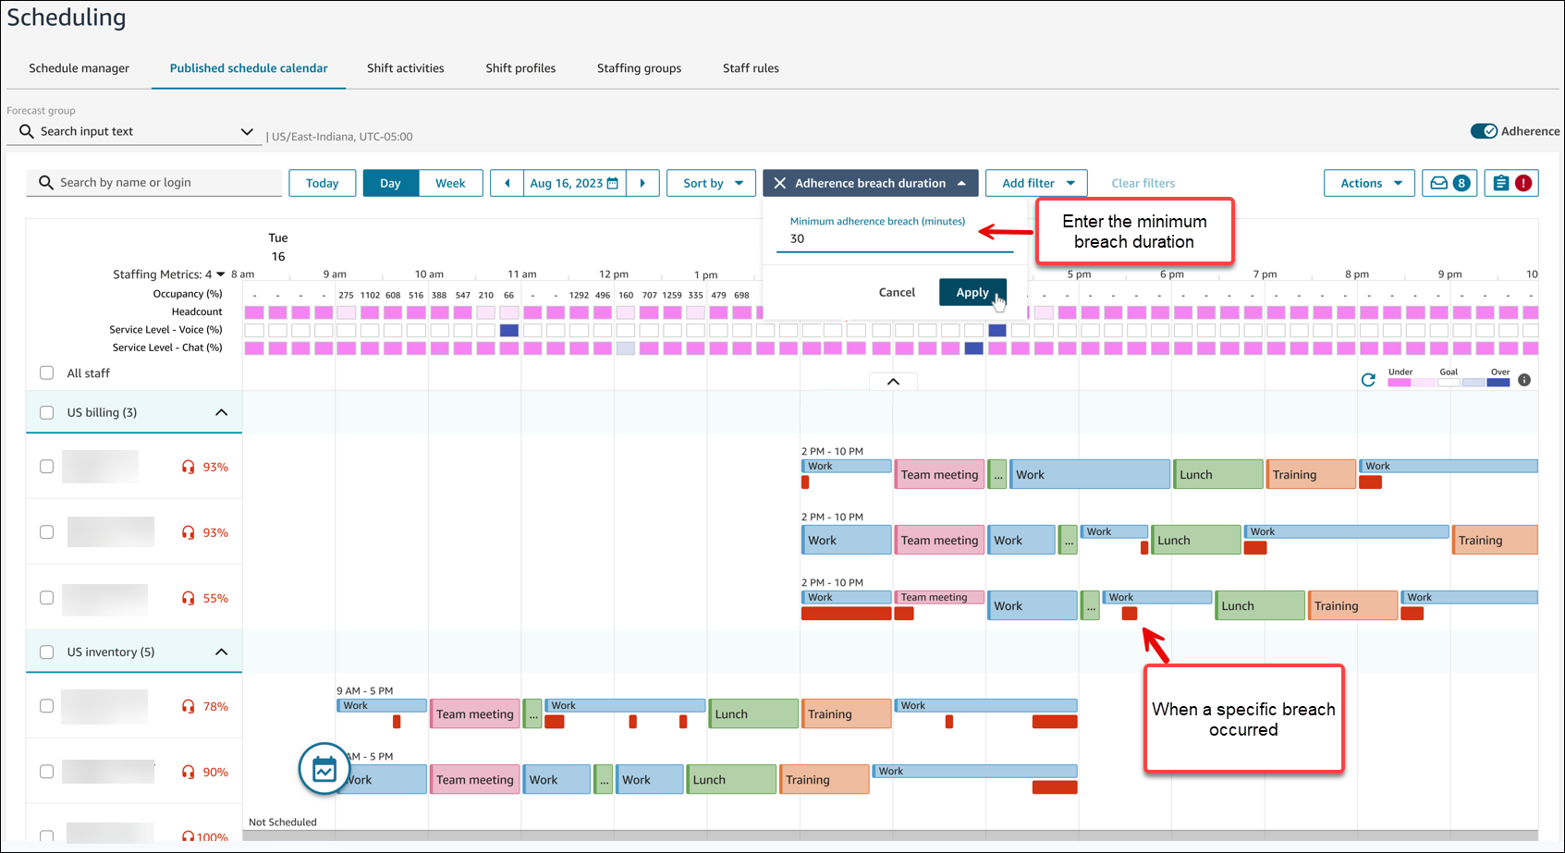Open the intraday chart circle icon near 9 AM shift
The width and height of the screenshot is (1565, 853).
coord(324,768)
